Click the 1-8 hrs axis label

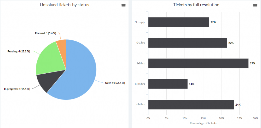click(x=140, y=63)
